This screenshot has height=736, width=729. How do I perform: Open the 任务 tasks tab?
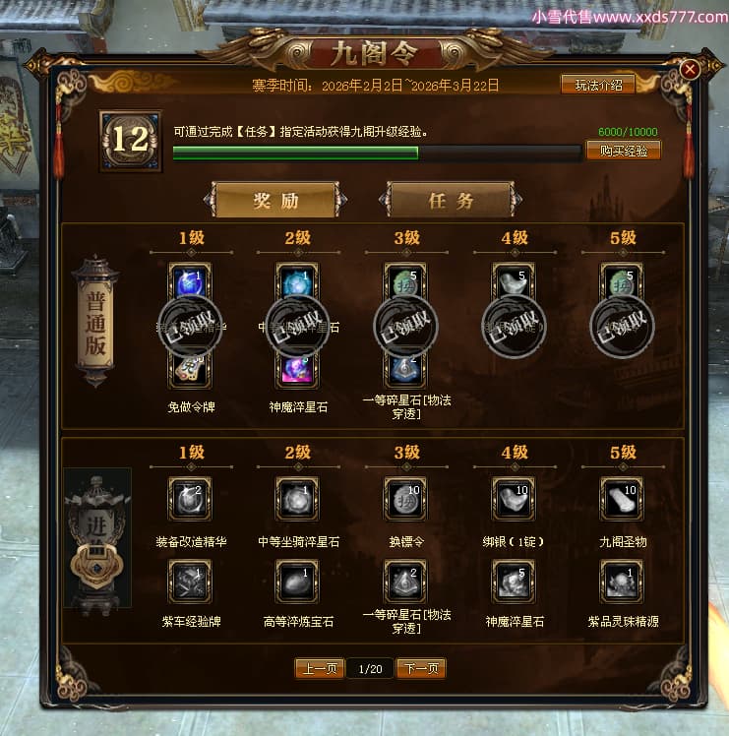click(451, 200)
